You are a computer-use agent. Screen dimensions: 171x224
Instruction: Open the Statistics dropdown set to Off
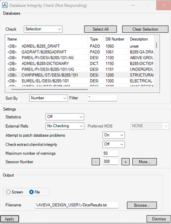[x=65, y=117]
